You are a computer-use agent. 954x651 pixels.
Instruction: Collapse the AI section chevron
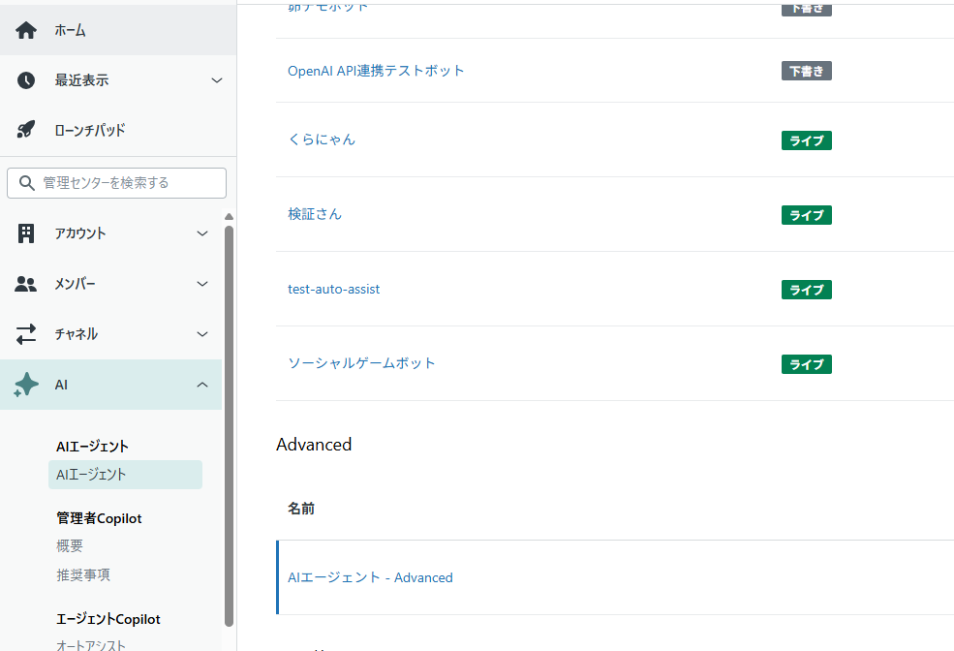click(202, 385)
